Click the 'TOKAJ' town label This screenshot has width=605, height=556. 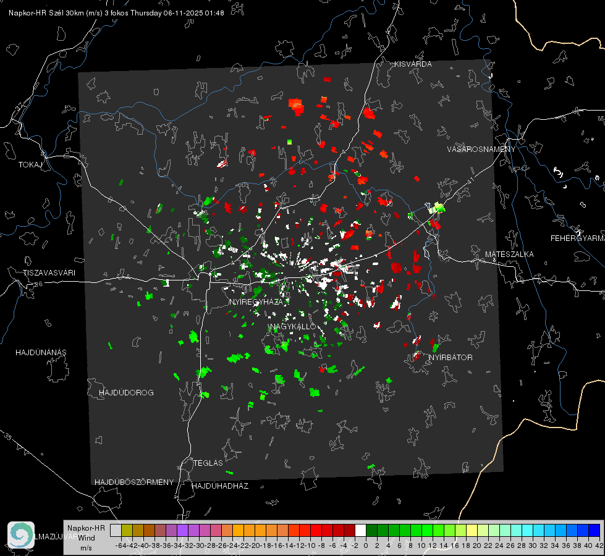click(30, 165)
